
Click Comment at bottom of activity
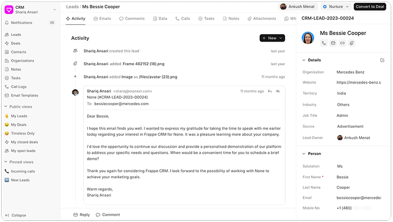click(108, 215)
